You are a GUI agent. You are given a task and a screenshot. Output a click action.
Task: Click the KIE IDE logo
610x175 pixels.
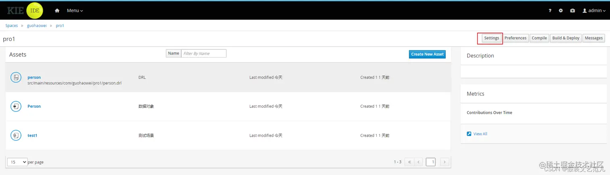(x=25, y=10)
